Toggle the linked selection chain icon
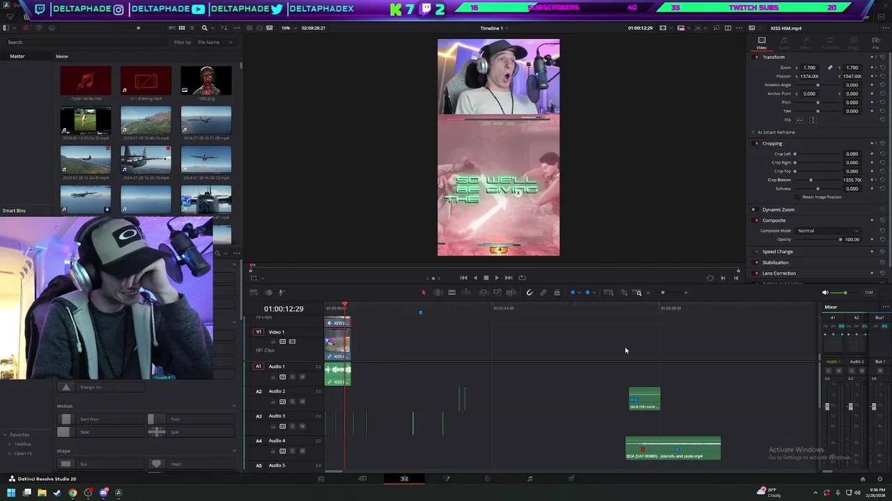892x501 pixels. point(543,292)
